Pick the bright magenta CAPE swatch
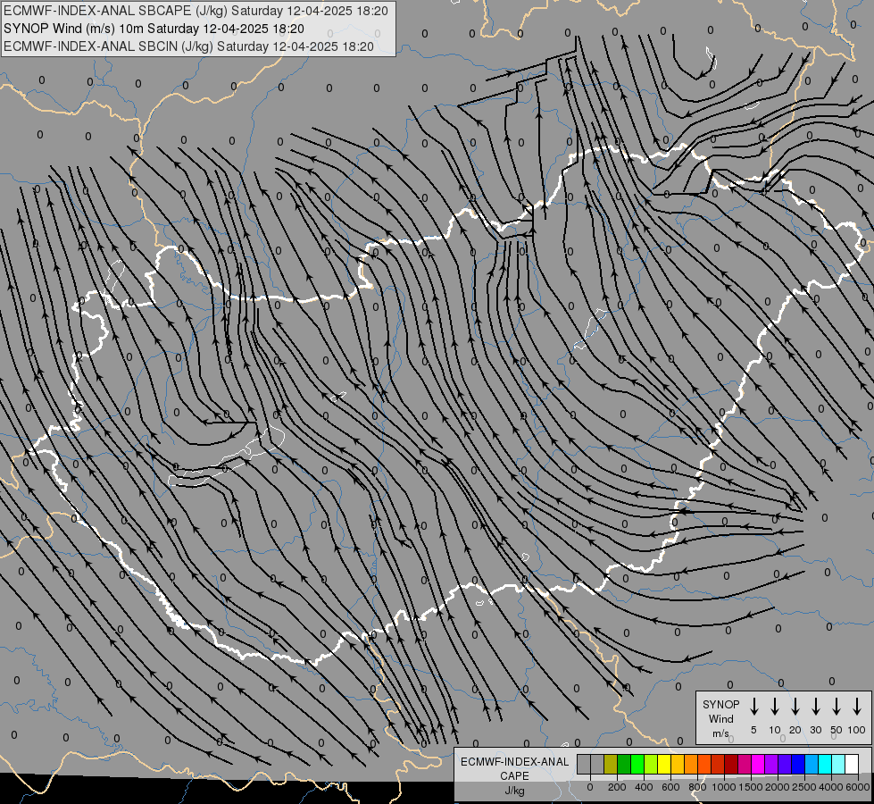This screenshot has height=804, width=874. [758, 764]
